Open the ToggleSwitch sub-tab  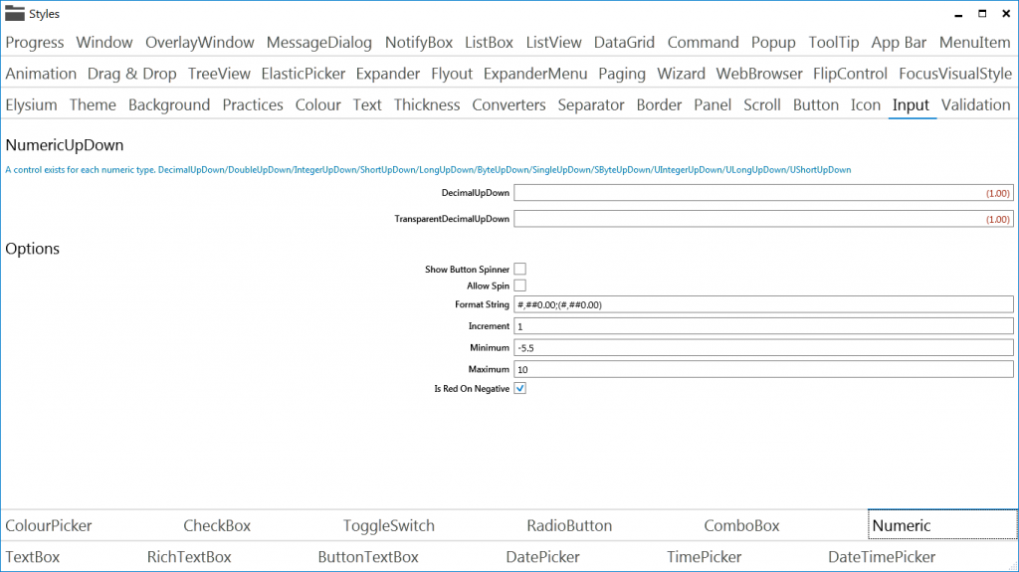click(389, 526)
